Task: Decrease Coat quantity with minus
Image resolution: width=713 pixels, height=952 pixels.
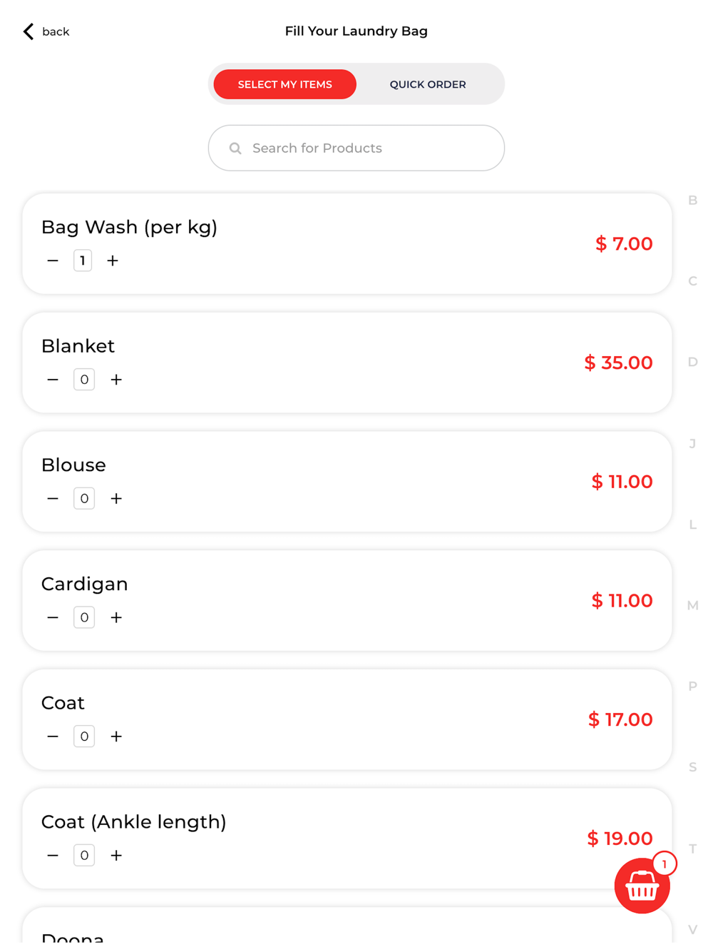Action: point(53,736)
